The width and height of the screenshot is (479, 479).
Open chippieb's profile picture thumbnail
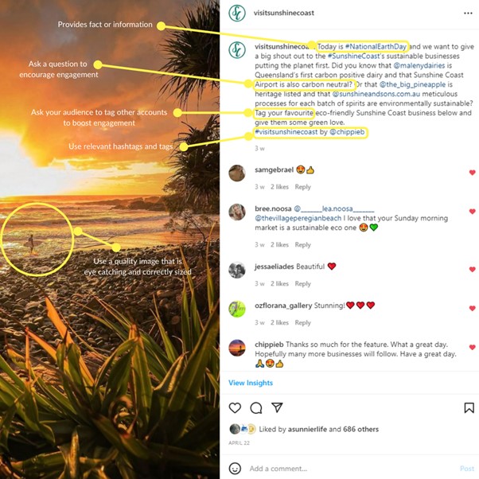[x=237, y=348]
